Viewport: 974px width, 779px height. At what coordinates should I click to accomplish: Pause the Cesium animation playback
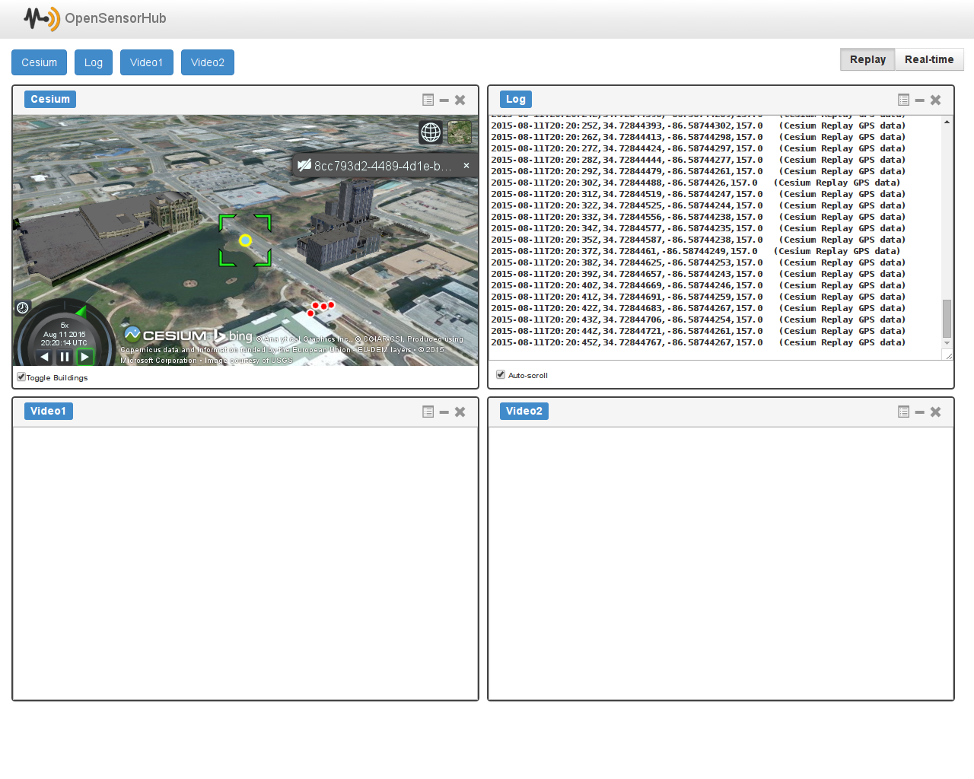coord(65,357)
